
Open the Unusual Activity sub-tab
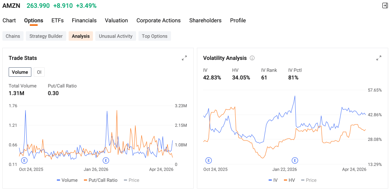(x=116, y=36)
